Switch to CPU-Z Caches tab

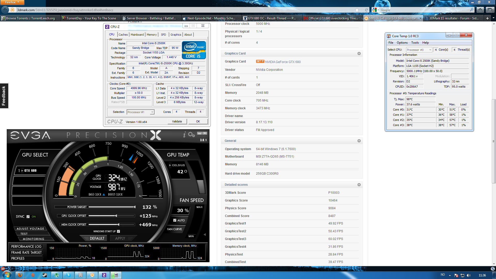[123, 35]
